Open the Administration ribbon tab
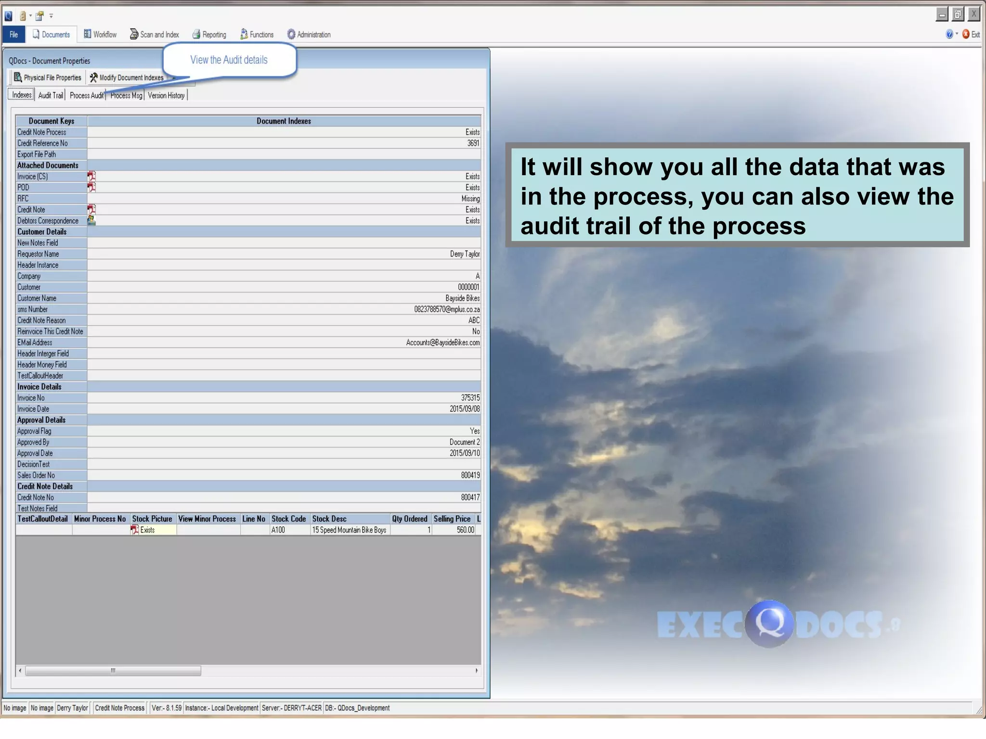 (309, 35)
